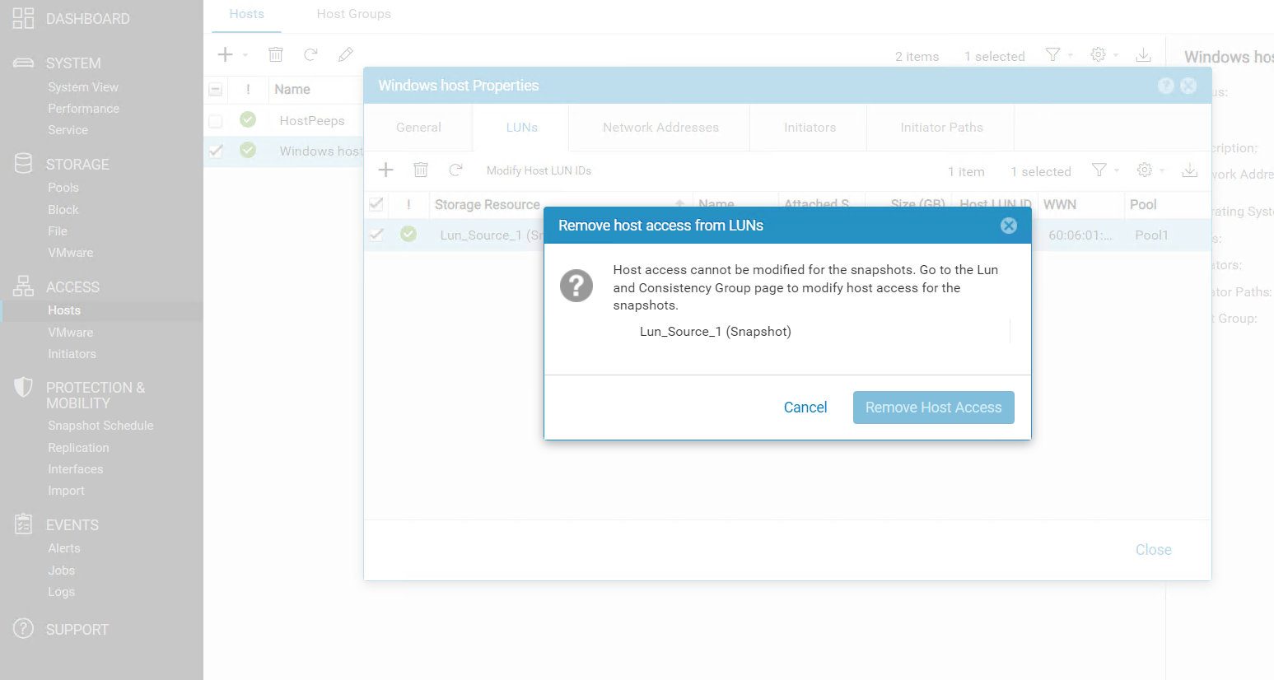
Task: Select Modify Host LUN IDs
Action: pyautogui.click(x=539, y=170)
